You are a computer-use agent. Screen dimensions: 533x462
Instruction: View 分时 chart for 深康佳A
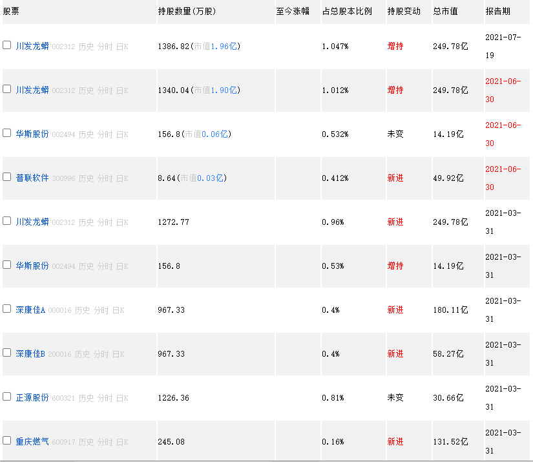coord(101,310)
